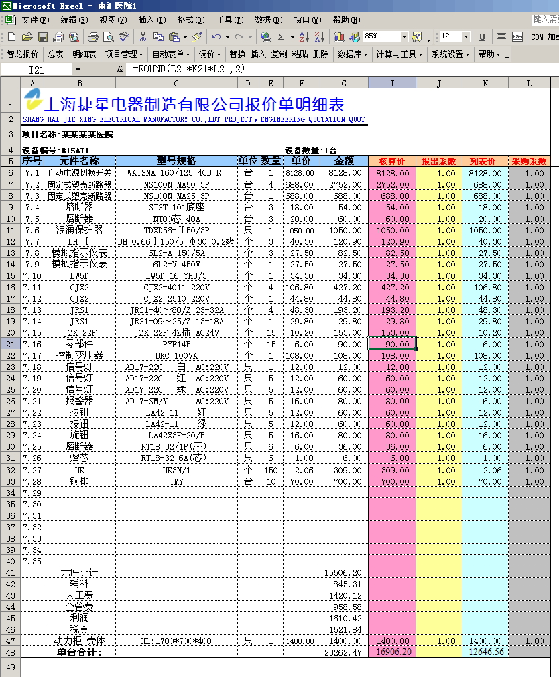Click the Merge and Center icon
The image size is (559, 677).
coord(517,37)
